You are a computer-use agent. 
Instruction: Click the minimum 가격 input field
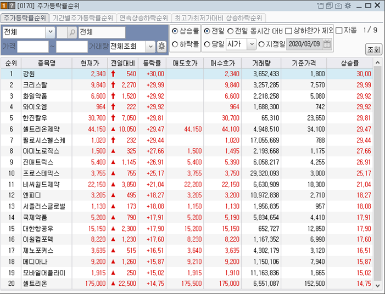pos(33,46)
